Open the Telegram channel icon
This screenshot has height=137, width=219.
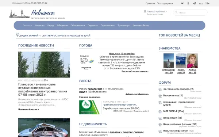[x=195, y=3]
